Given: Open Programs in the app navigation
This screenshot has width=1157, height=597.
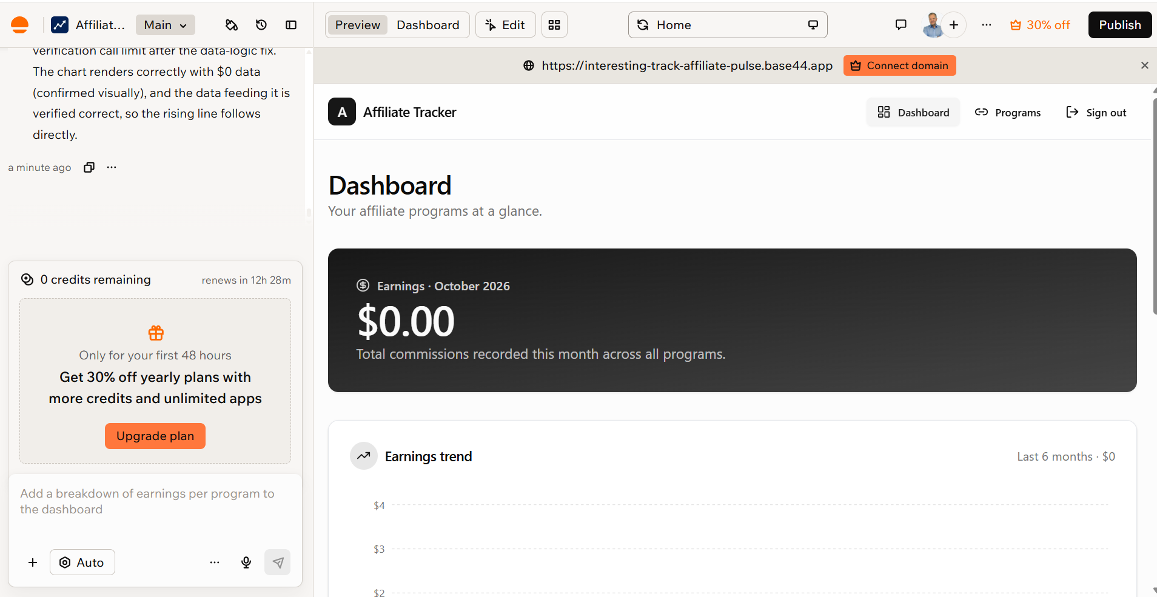Looking at the screenshot, I should coord(1008,113).
